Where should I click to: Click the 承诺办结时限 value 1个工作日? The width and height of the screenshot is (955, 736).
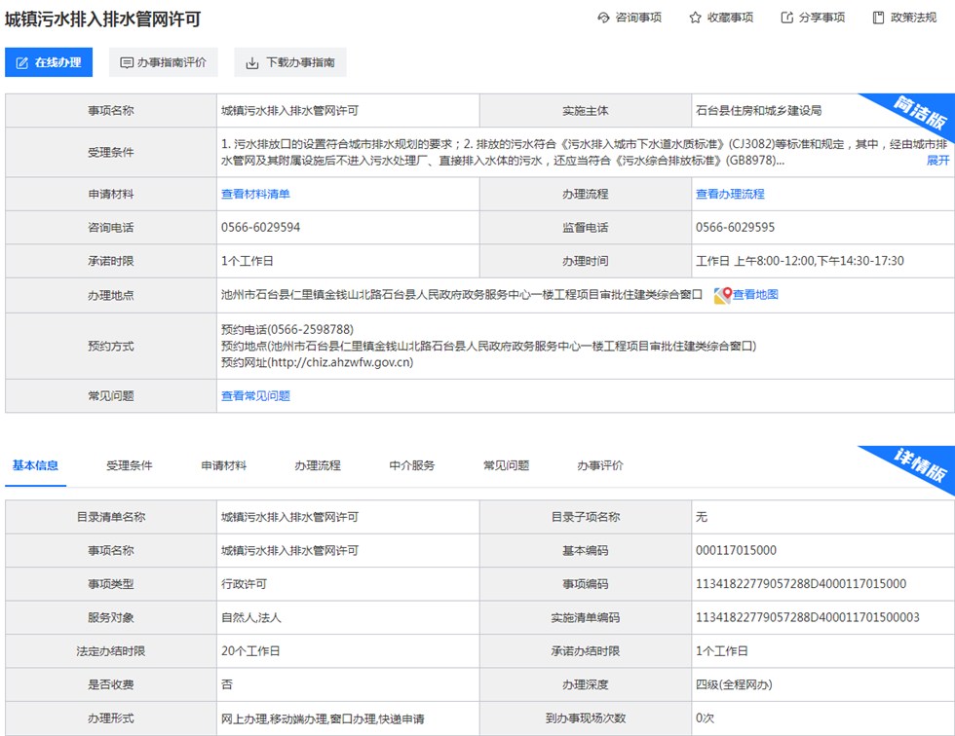[722, 651]
